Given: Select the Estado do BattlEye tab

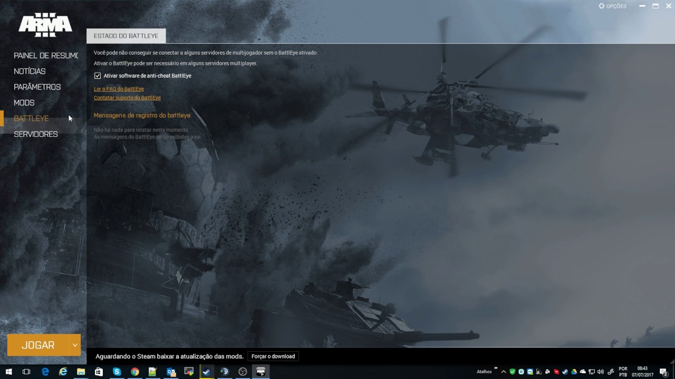Looking at the screenshot, I should coord(126,36).
